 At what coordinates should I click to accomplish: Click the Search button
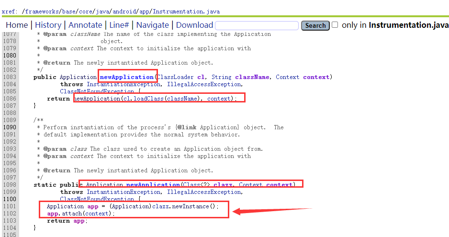[x=315, y=25]
